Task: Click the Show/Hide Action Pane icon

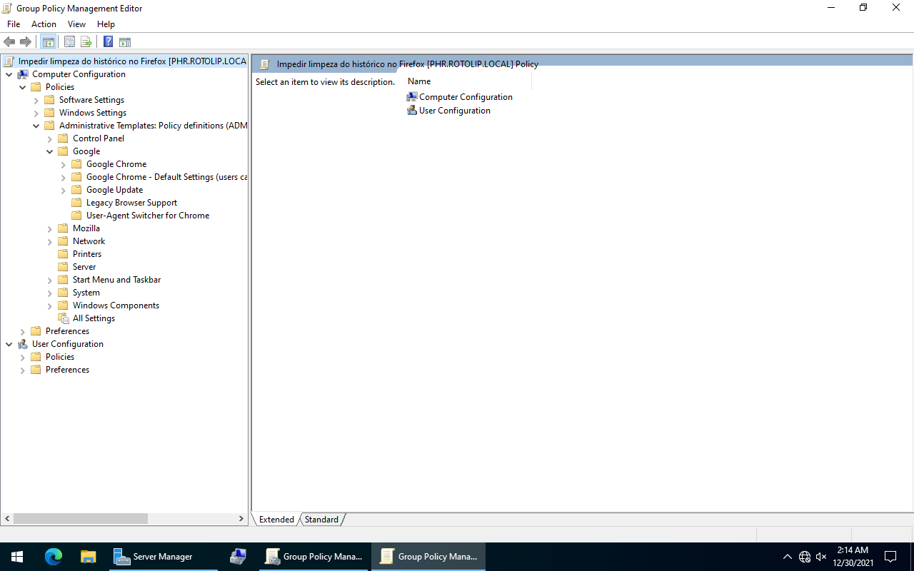Action: click(125, 41)
